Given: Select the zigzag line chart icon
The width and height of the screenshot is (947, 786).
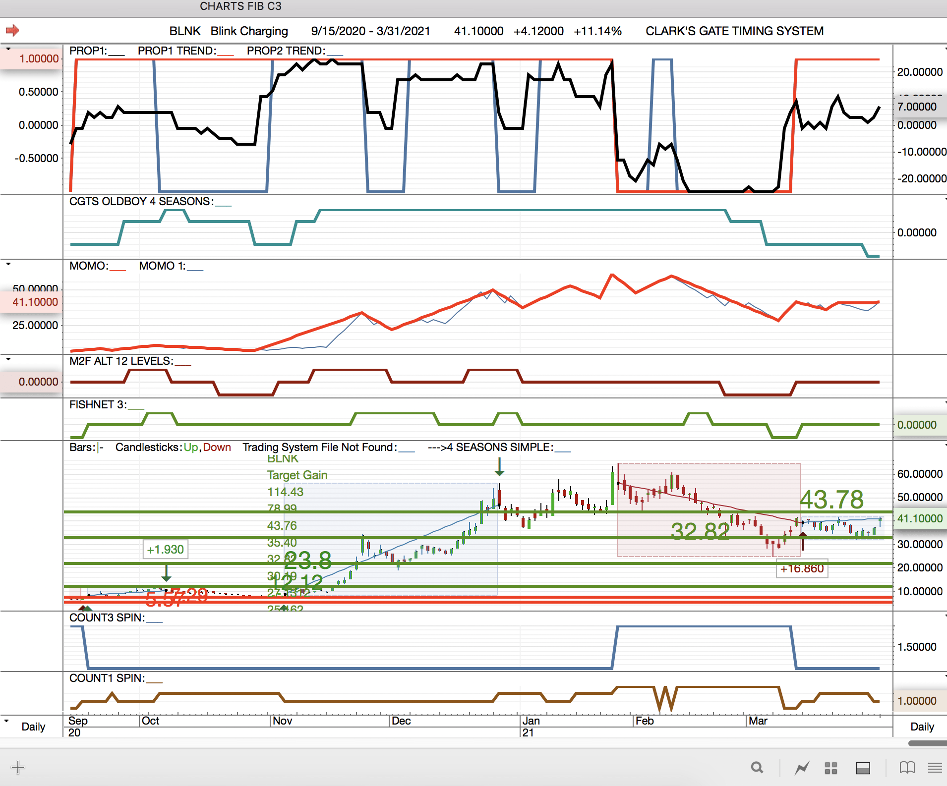Looking at the screenshot, I should coord(802,768).
